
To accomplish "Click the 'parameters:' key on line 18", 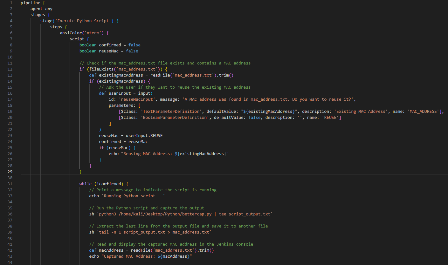I will coord(122,105).
